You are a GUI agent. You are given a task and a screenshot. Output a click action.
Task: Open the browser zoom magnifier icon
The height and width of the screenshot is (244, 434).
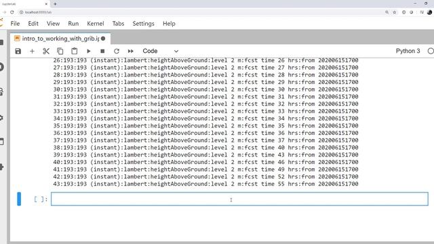click(x=387, y=12)
